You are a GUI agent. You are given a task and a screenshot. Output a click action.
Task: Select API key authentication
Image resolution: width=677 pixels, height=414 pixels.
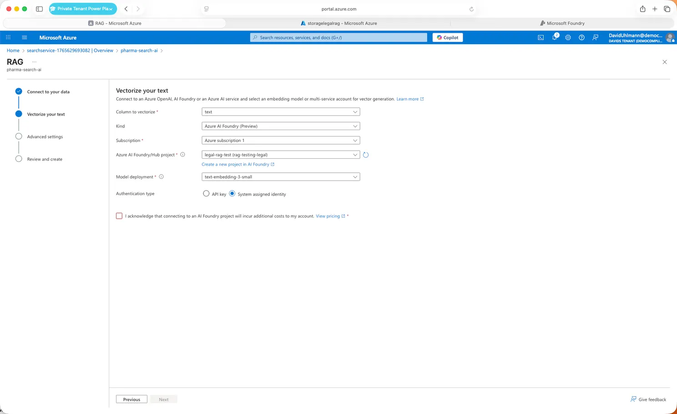coord(206,193)
